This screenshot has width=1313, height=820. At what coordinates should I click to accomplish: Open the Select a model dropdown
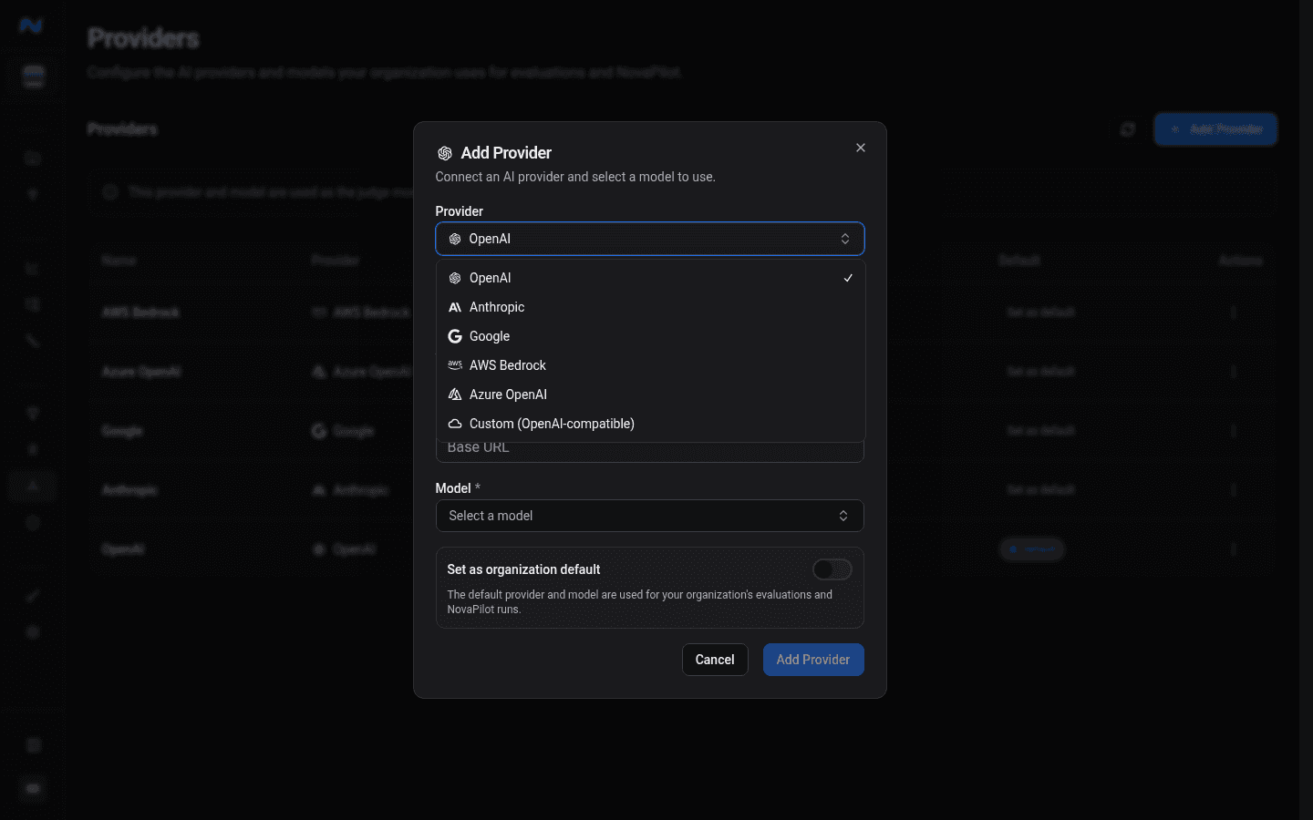click(x=649, y=516)
